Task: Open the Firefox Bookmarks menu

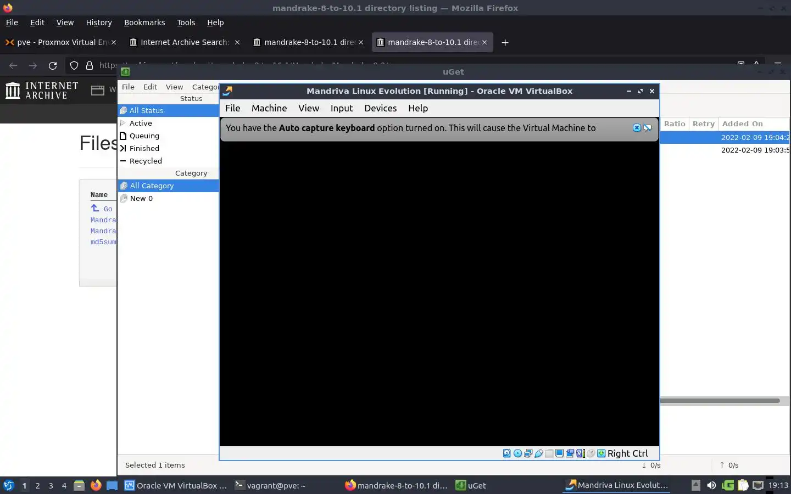Action: pos(144,23)
